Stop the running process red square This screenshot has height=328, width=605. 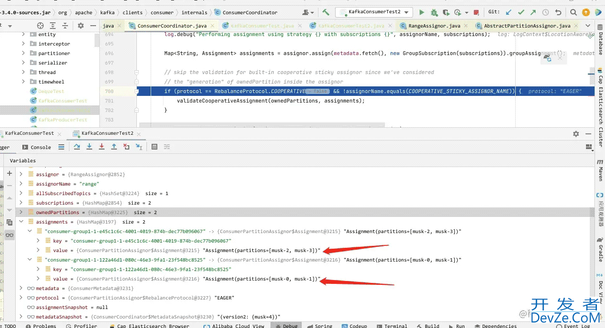tap(477, 12)
